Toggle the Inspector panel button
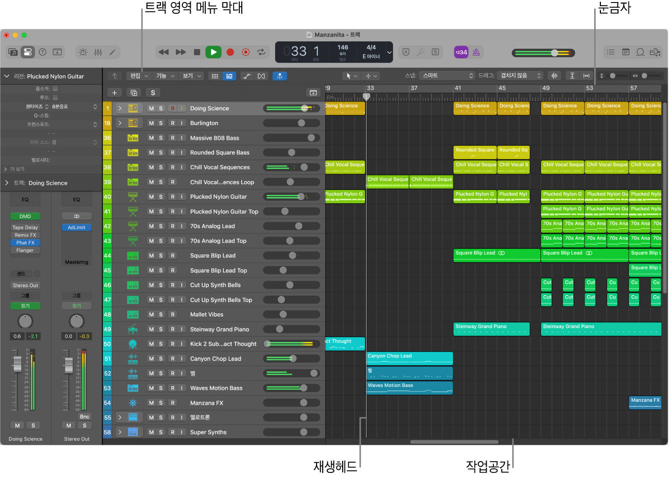Screen dimensions: 669x478 pos(28,52)
